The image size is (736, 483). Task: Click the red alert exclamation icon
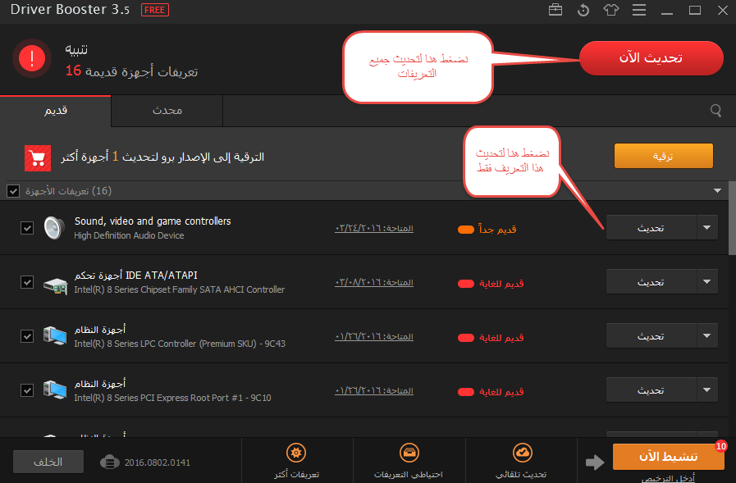(32, 58)
